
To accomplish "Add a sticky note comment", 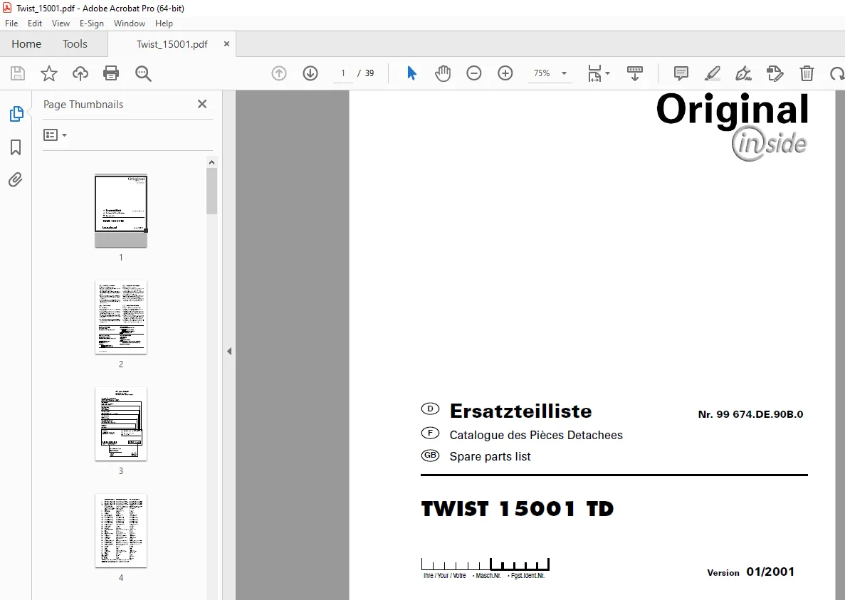I will [x=681, y=73].
